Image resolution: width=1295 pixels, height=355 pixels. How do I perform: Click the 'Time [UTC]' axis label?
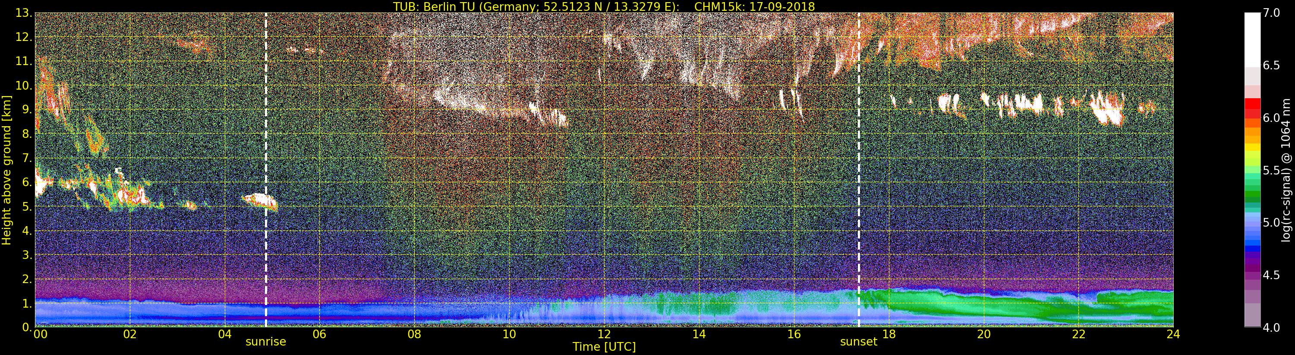(604, 347)
